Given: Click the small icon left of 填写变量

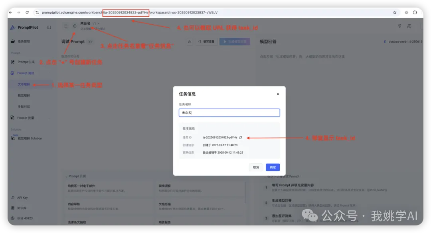Looking at the screenshot, I should click(x=190, y=42).
